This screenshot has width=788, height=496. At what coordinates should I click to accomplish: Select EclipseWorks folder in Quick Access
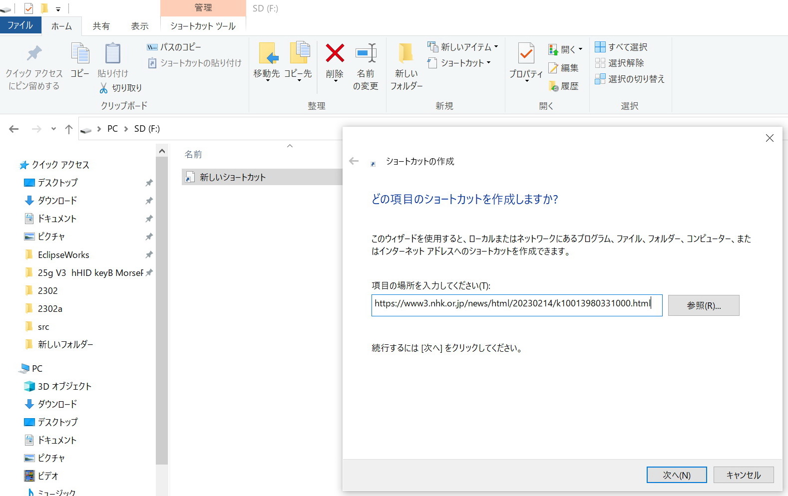tap(63, 255)
